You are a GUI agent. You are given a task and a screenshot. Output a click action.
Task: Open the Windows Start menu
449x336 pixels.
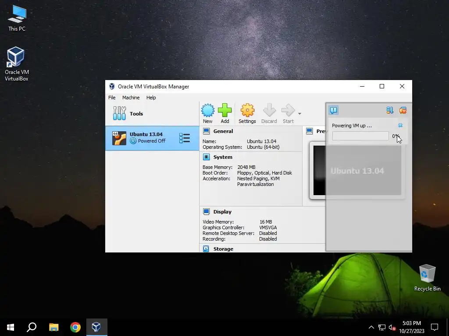11,327
